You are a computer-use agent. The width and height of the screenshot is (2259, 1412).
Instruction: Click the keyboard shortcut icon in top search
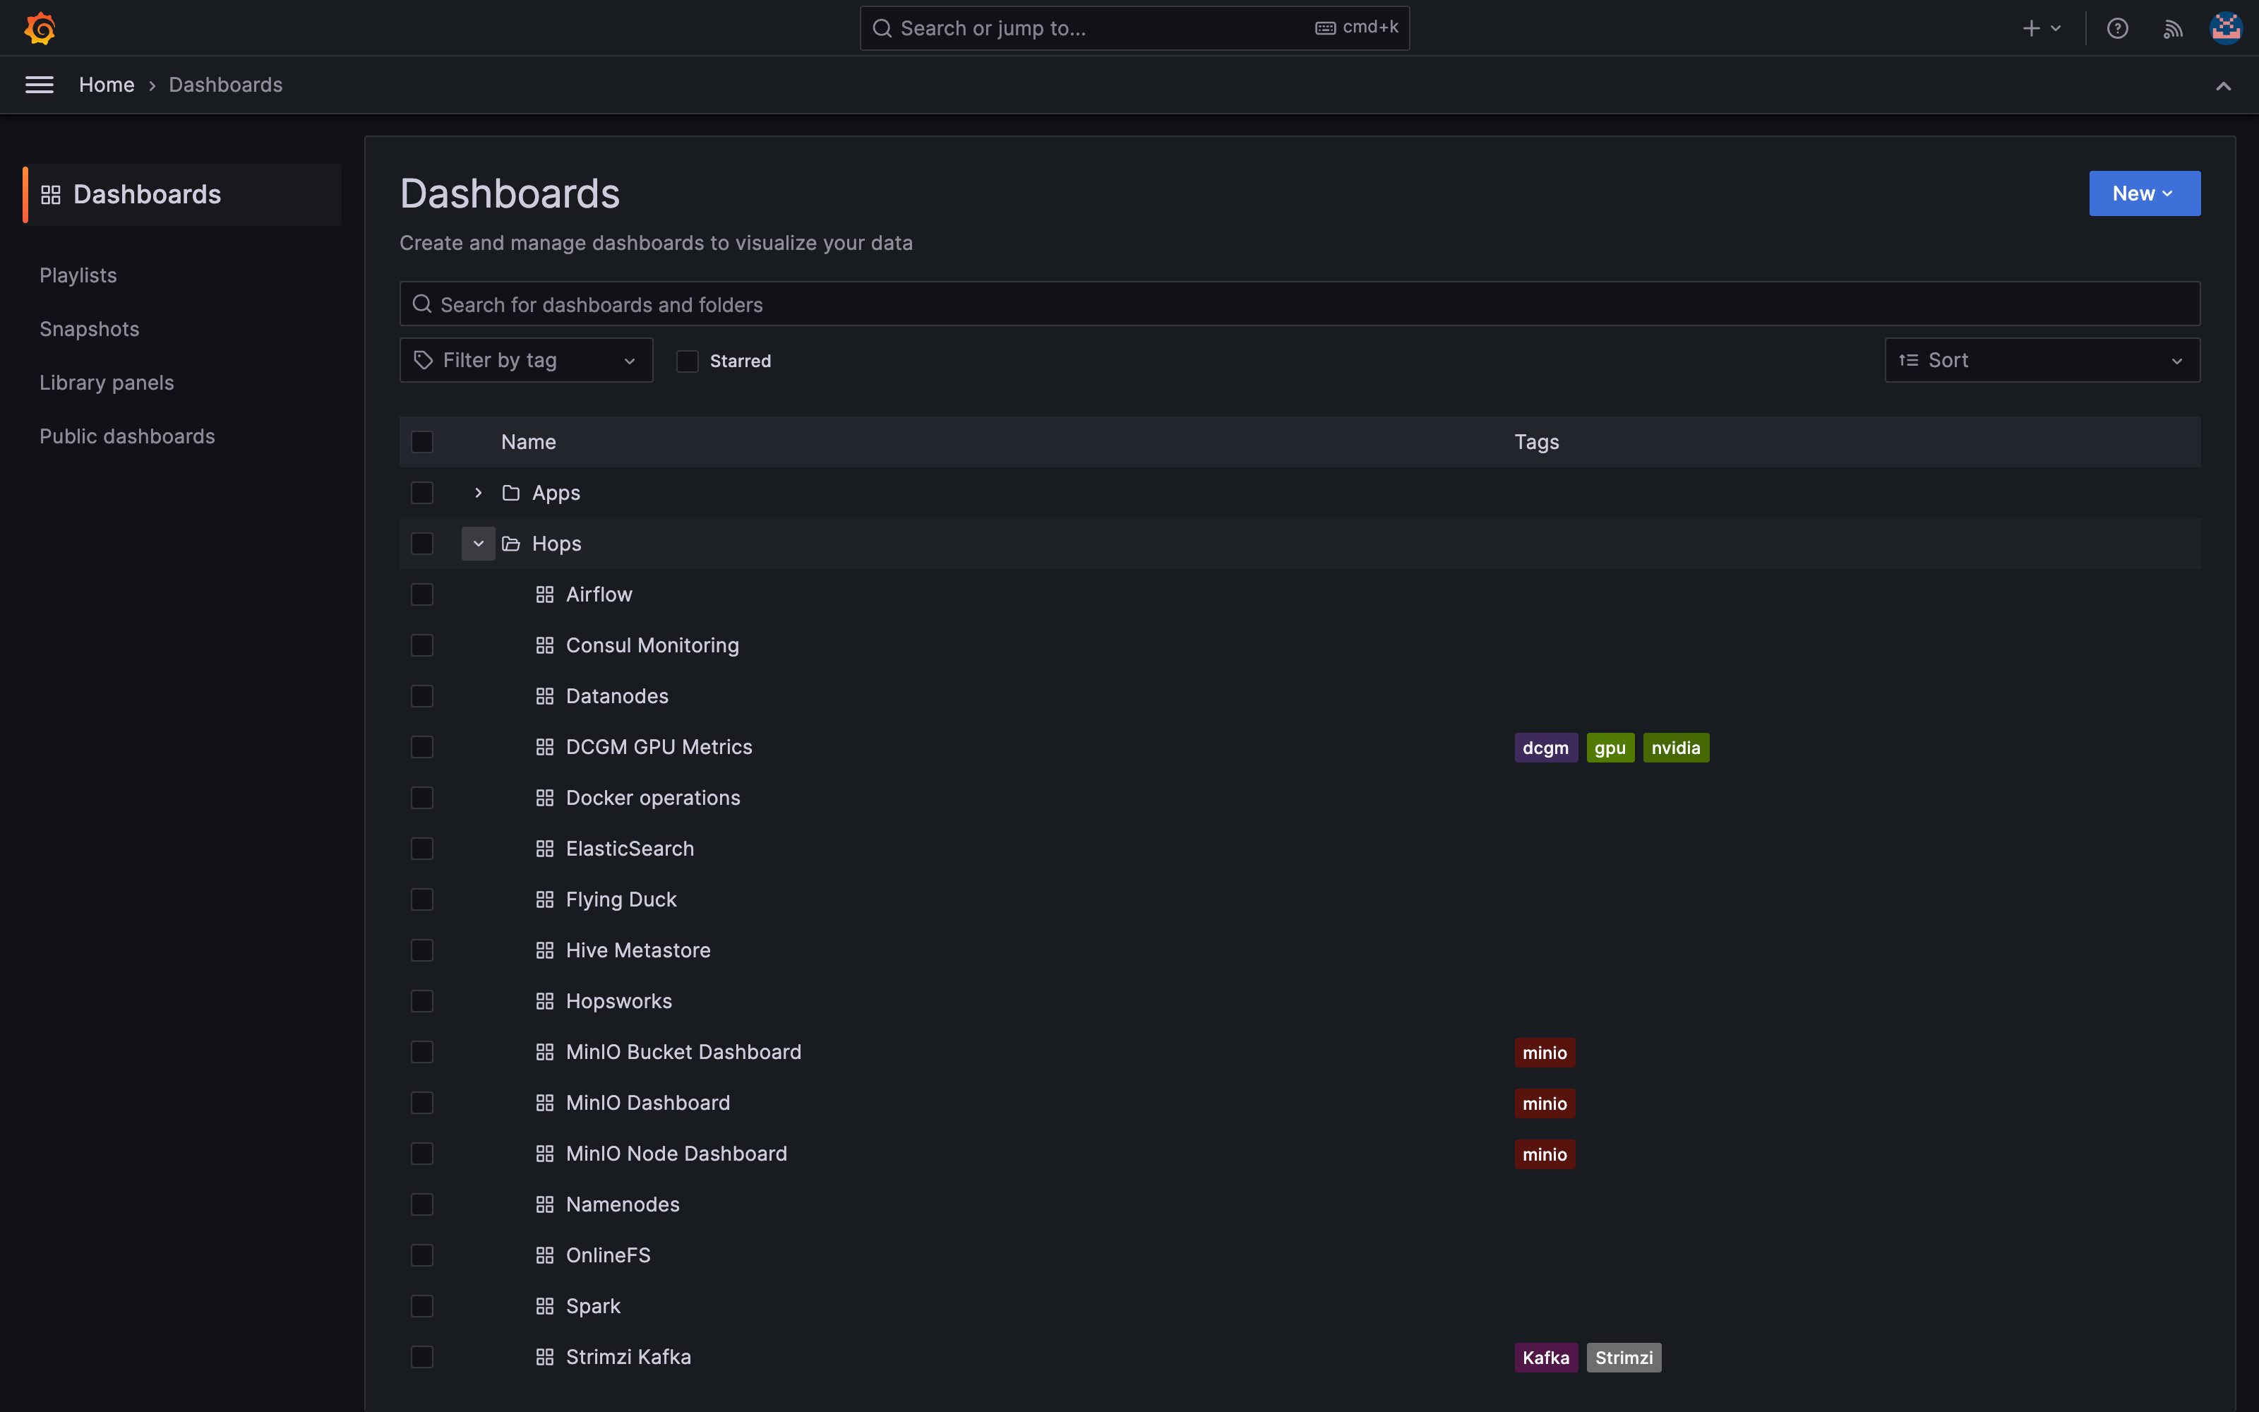(1324, 28)
